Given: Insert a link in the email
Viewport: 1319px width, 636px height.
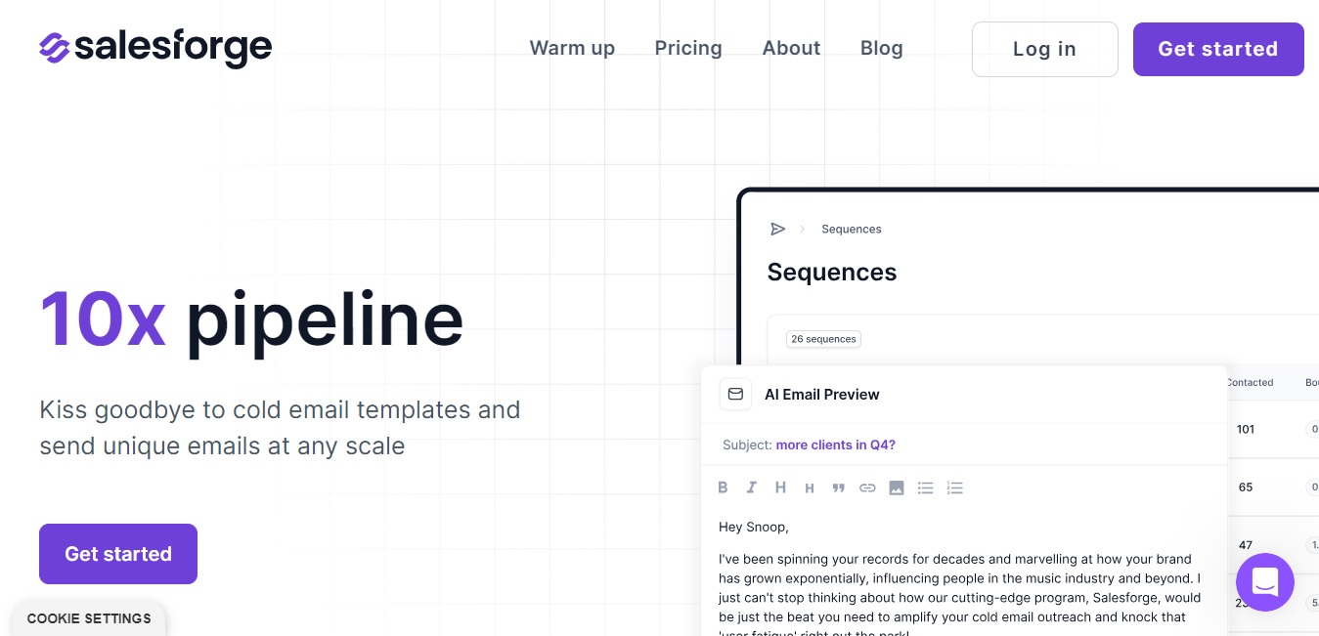Looking at the screenshot, I should coord(867,488).
